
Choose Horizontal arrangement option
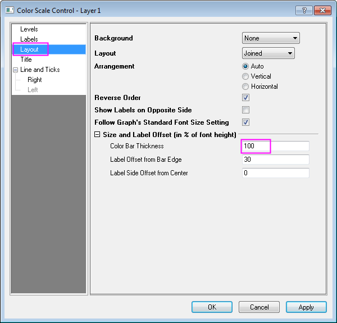(x=245, y=87)
